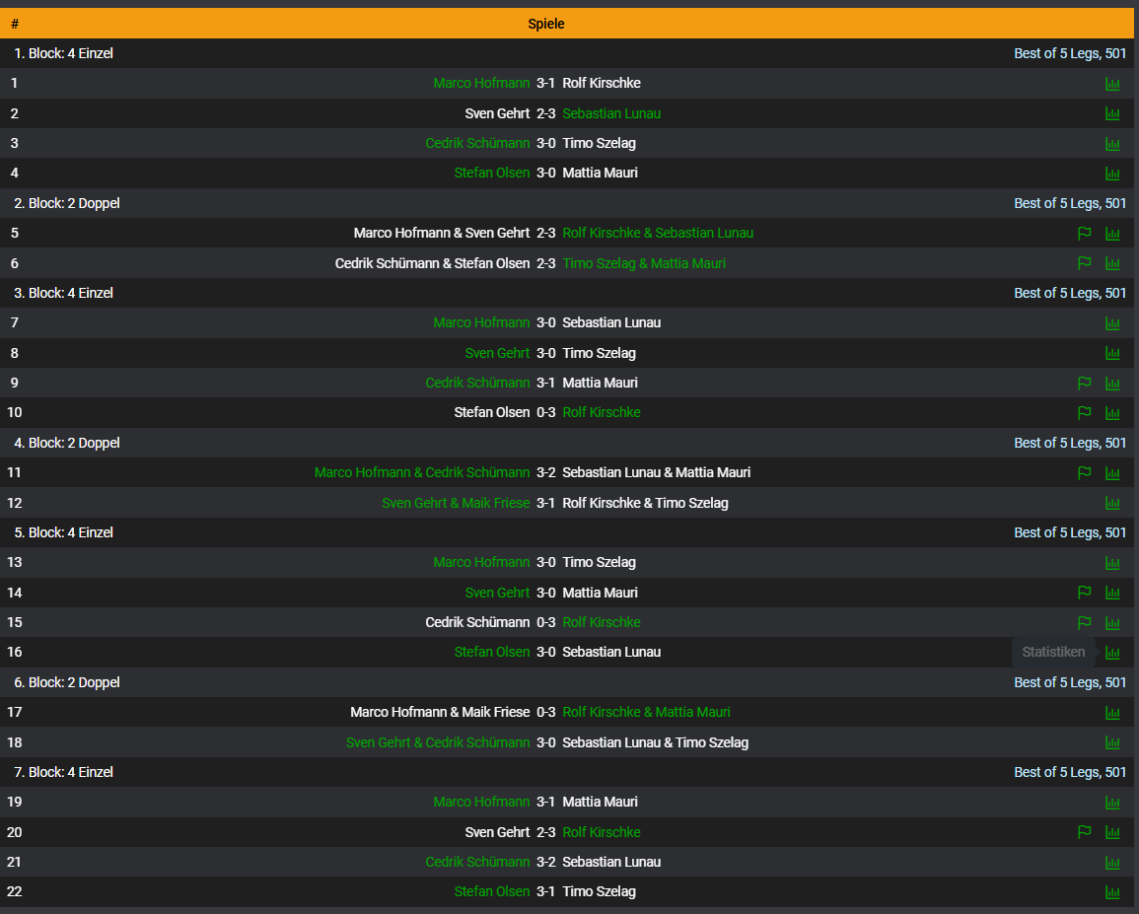Click flag icon for match 20
This screenshot has width=1139, height=914.
tap(1084, 832)
